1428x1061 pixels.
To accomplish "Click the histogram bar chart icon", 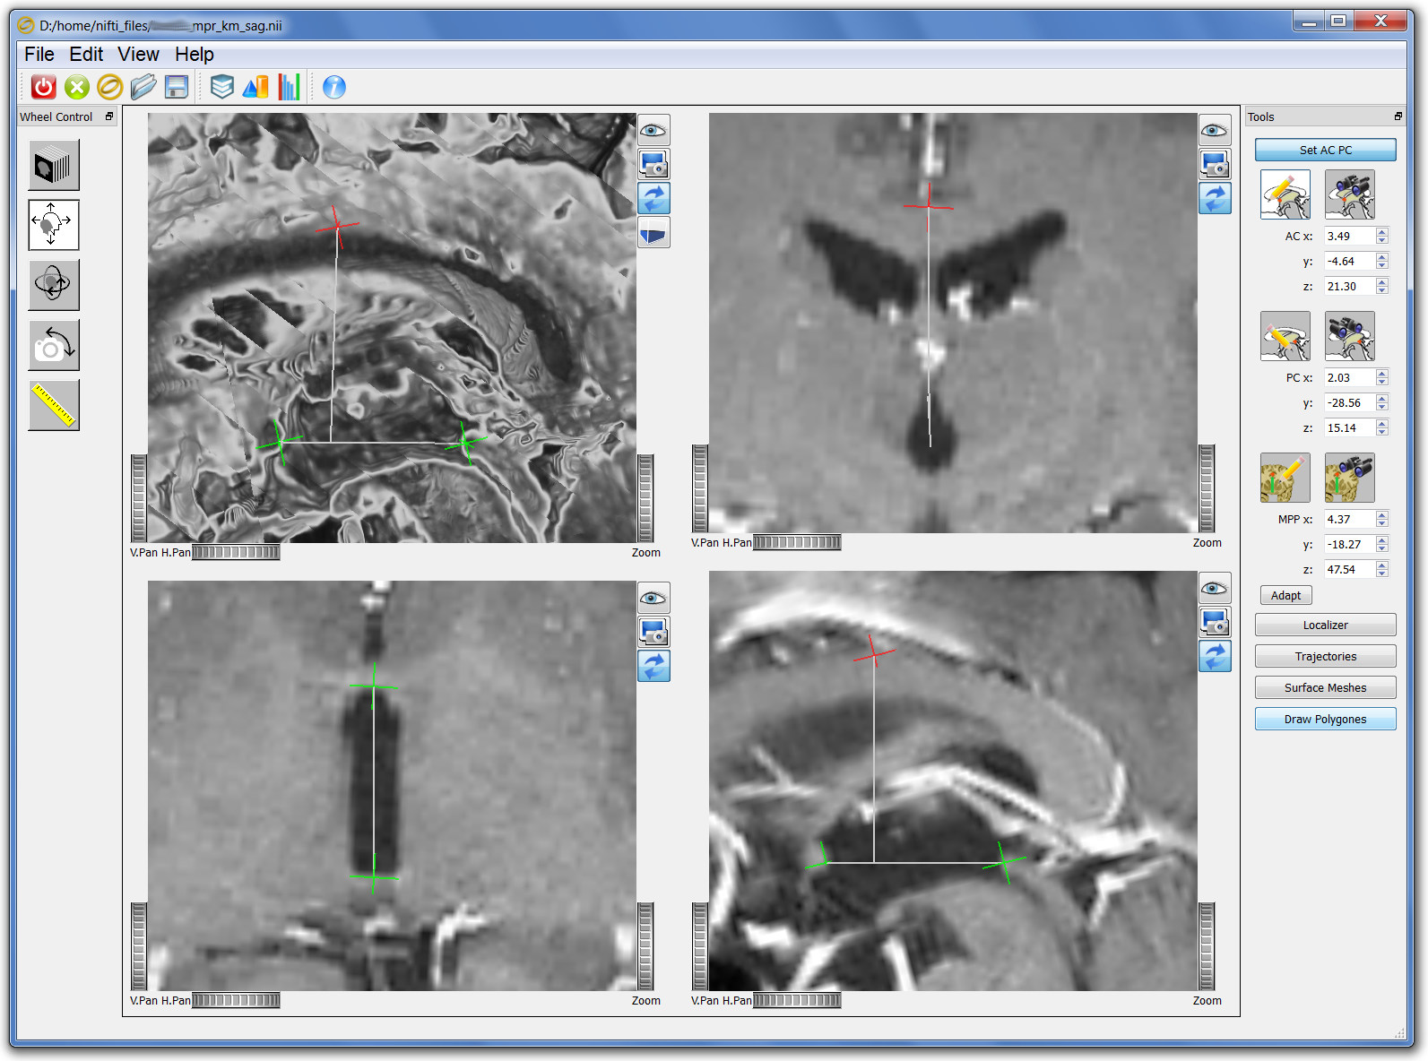I will (289, 87).
